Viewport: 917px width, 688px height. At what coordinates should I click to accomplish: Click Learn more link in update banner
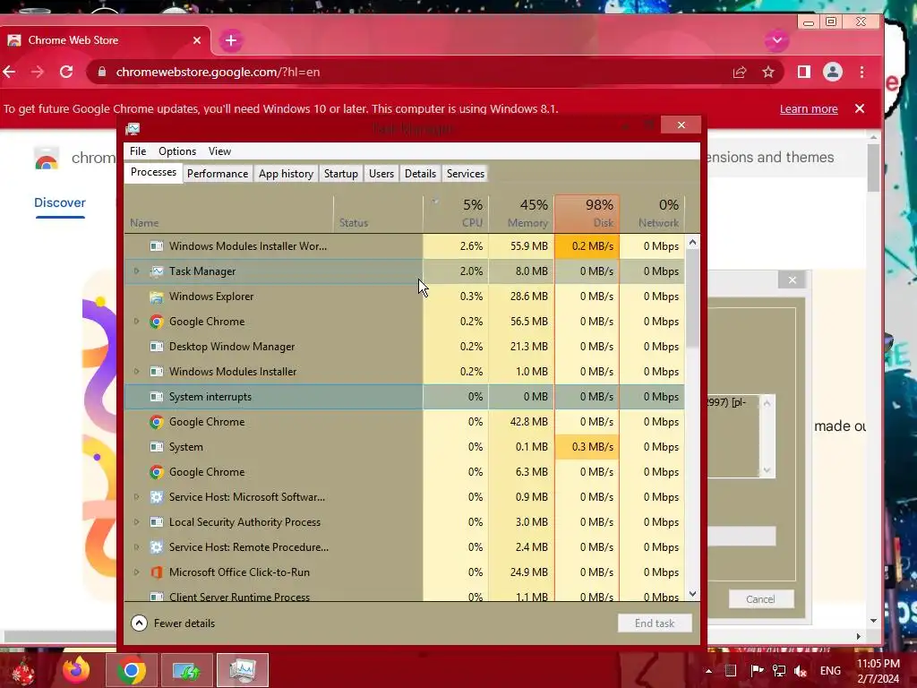coord(809,108)
